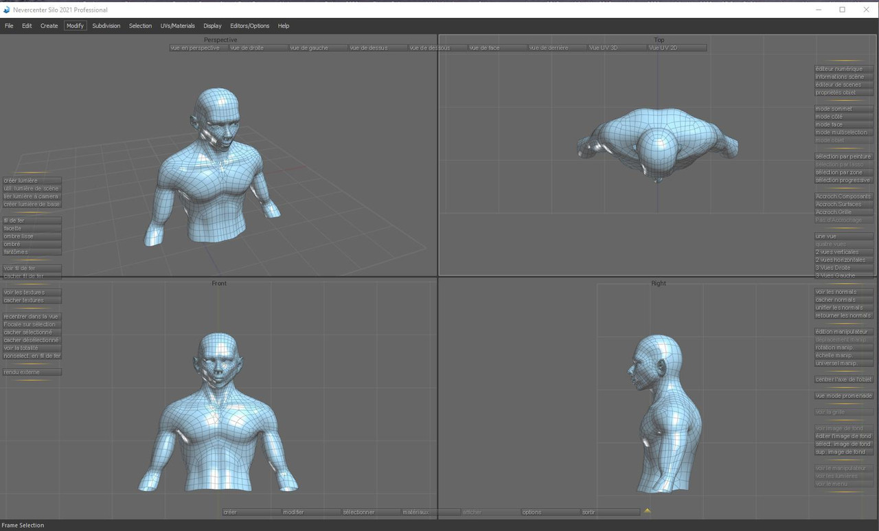Click 'Focale sur sélection' button

(x=32, y=324)
